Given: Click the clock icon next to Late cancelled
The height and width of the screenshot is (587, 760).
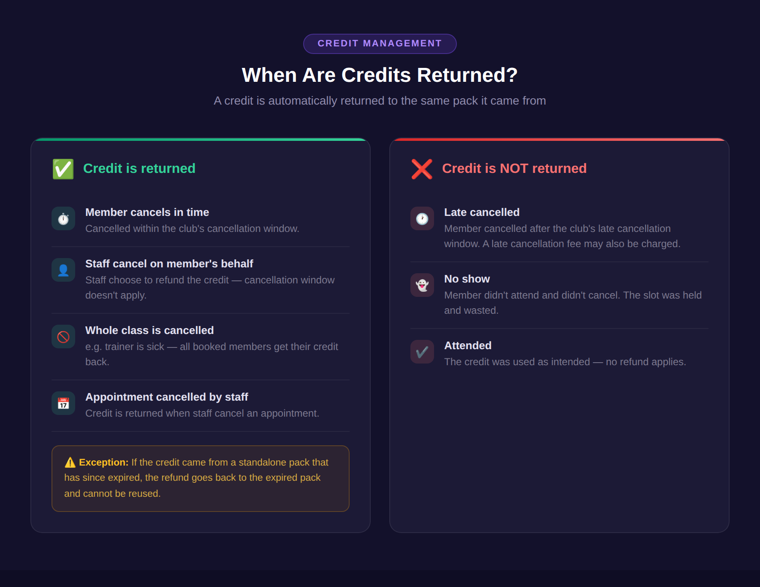Looking at the screenshot, I should (422, 218).
